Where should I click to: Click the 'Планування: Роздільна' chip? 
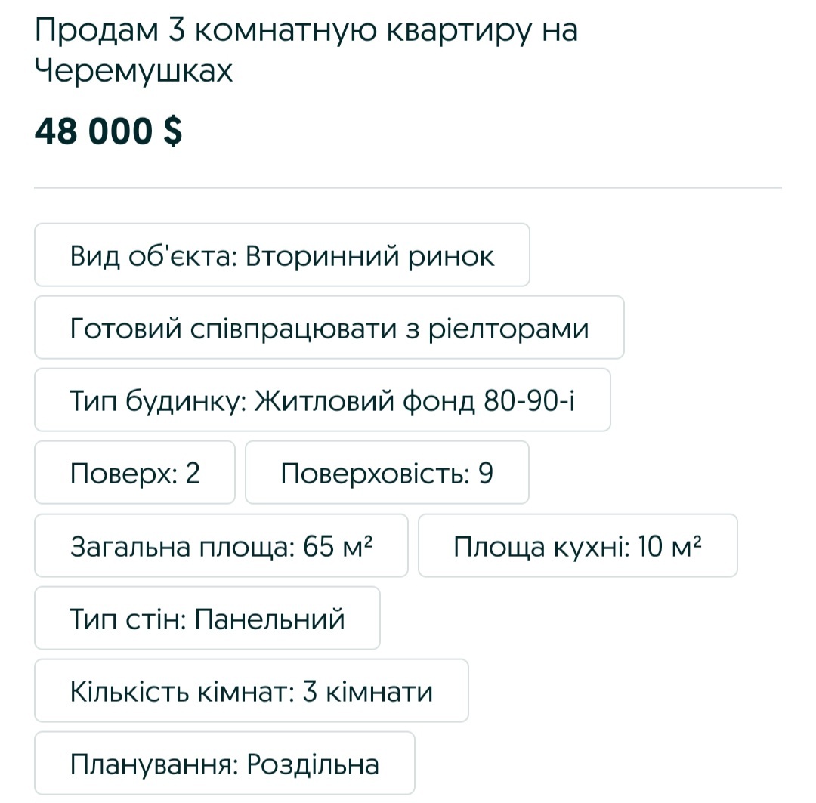tap(224, 763)
